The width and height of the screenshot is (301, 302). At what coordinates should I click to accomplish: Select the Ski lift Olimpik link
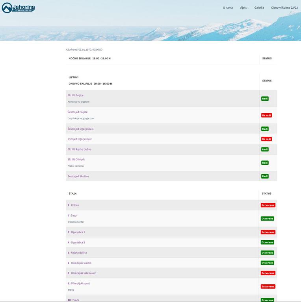tap(76, 160)
